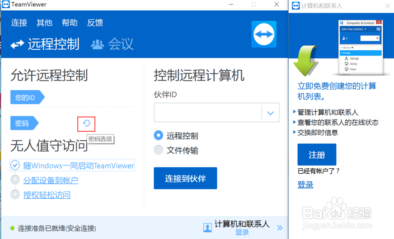Click the 查看您的联系人的在线状态 bullet text
The height and width of the screenshot is (239, 394).
pos(338,123)
